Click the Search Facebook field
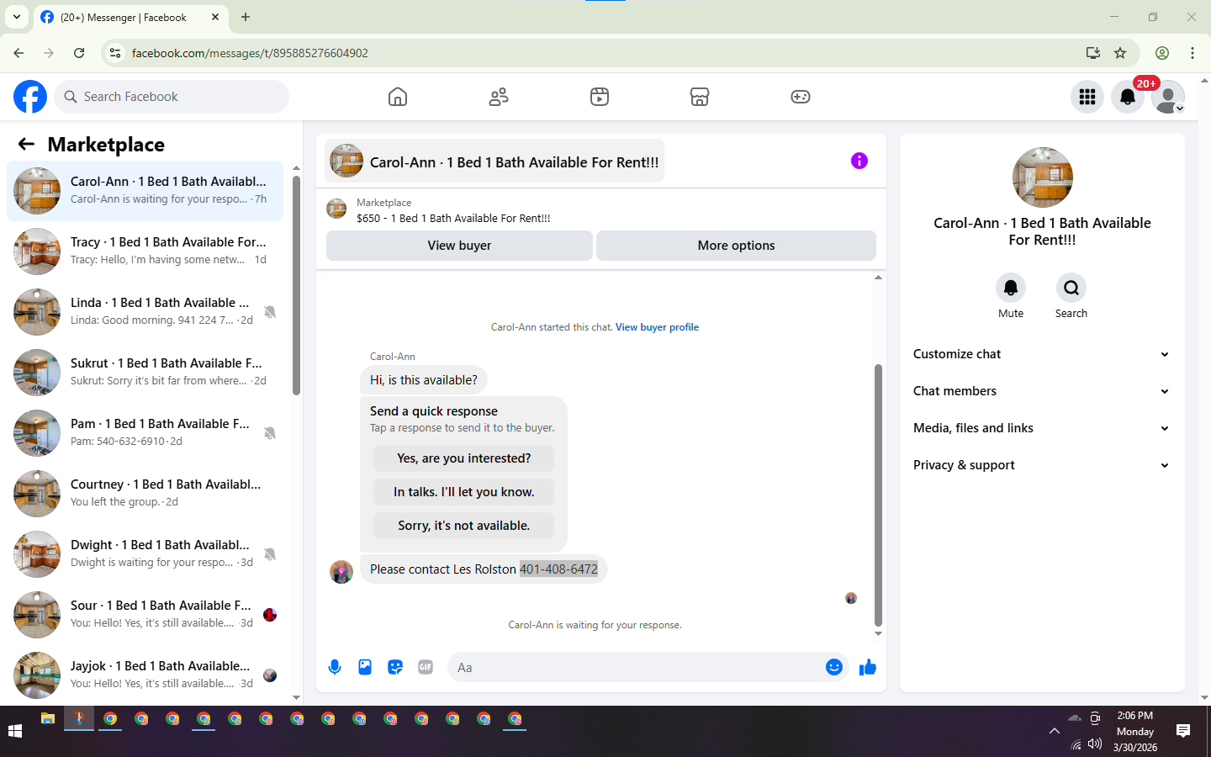 coord(172,97)
